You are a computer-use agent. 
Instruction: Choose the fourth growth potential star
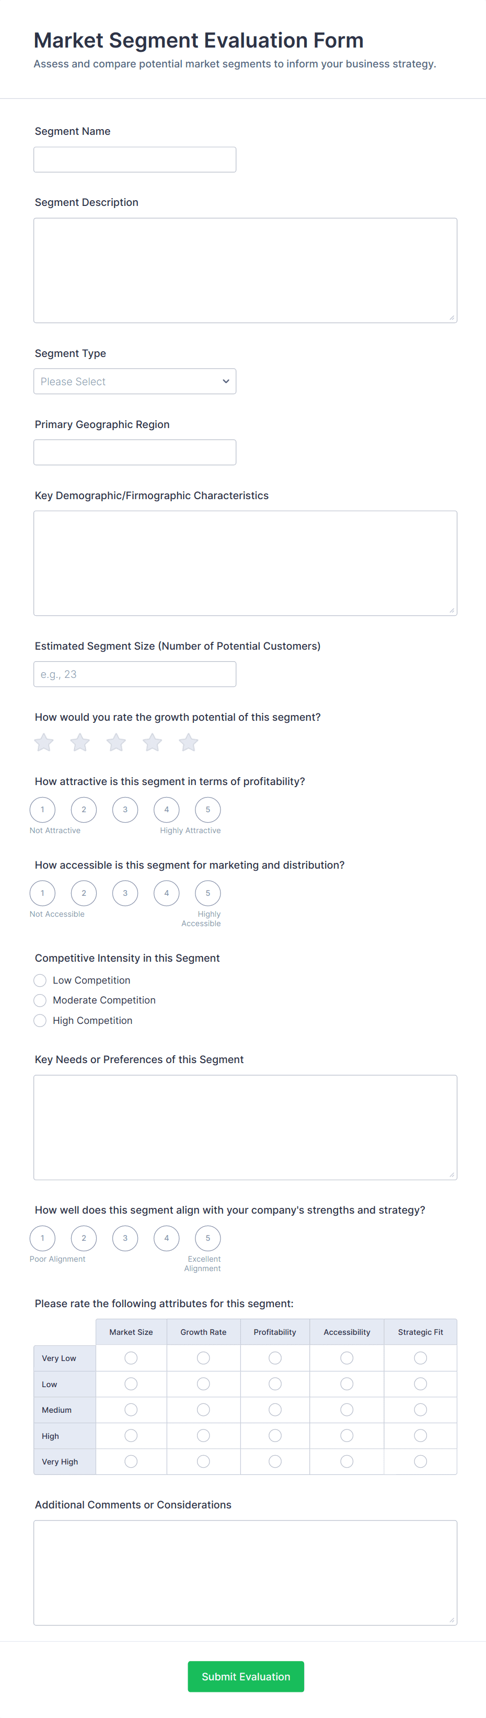[153, 742]
